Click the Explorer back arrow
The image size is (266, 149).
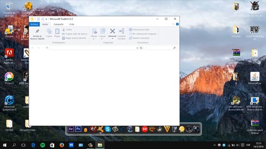point(33,48)
